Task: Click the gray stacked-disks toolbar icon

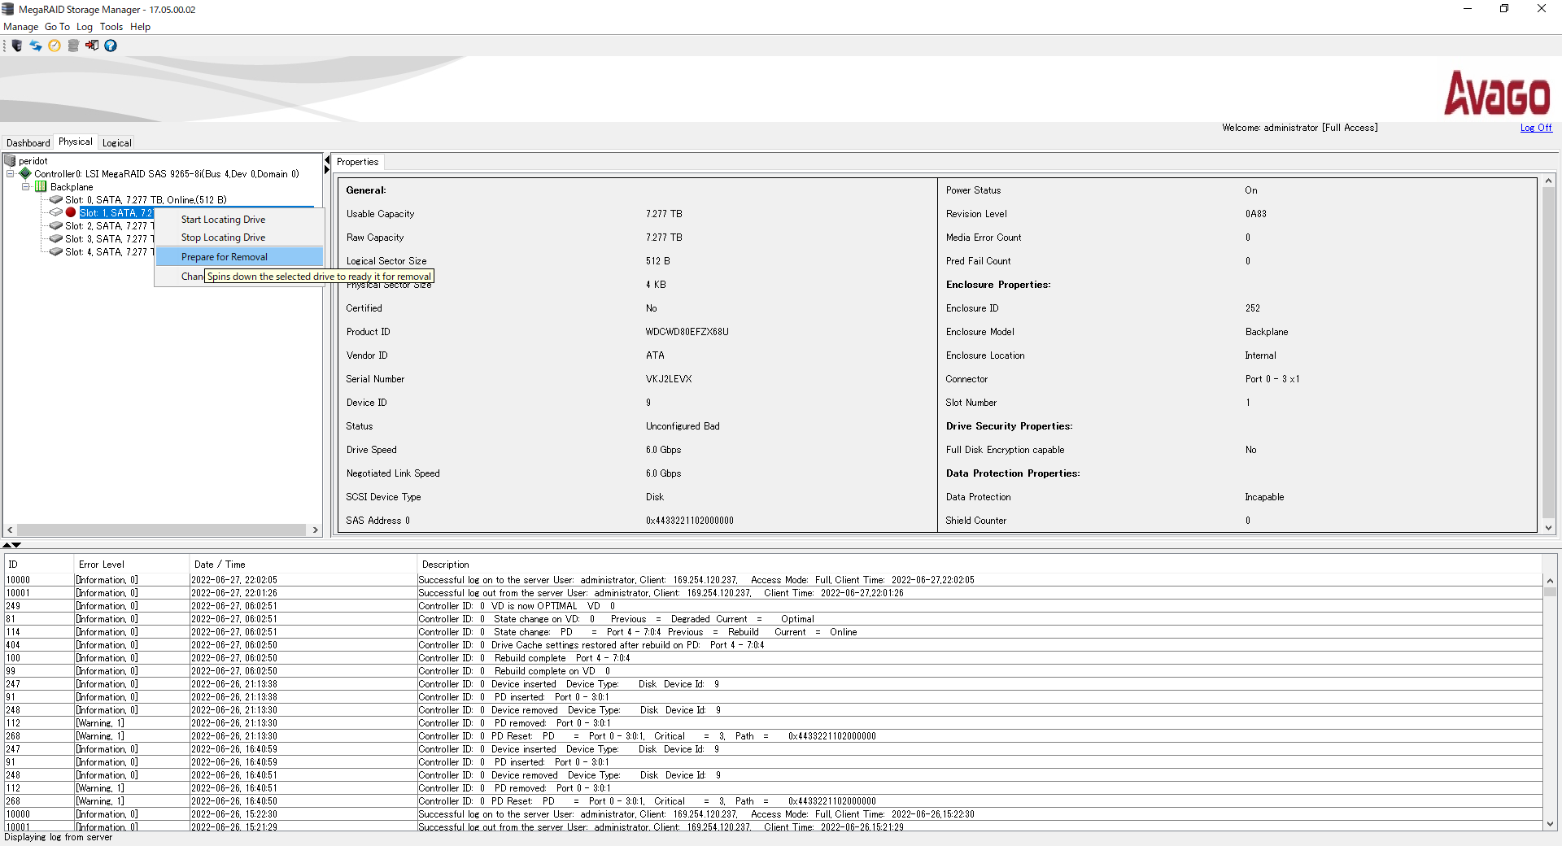Action: coord(73,46)
